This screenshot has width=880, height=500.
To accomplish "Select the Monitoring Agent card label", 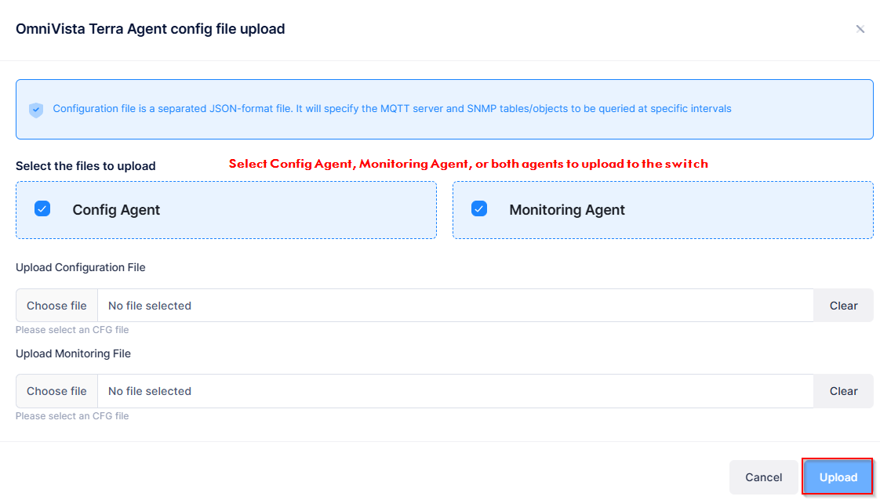I will (x=567, y=210).
